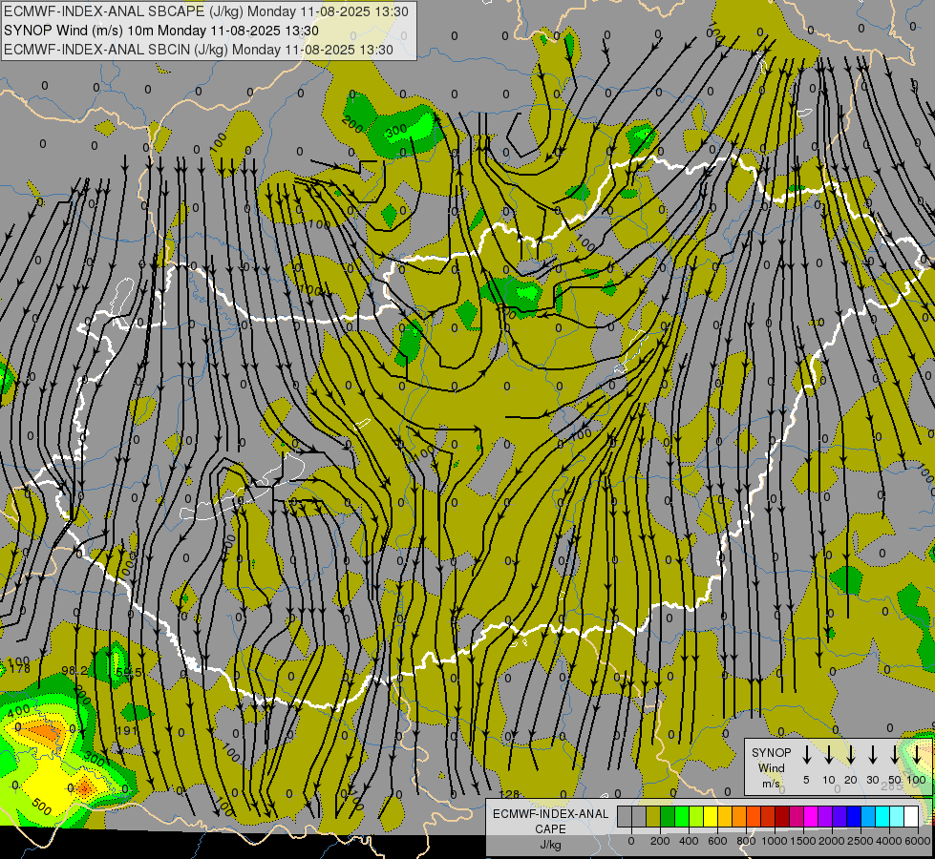
Task: Click the 800 tick on CAPE scale
Action: 746,841
